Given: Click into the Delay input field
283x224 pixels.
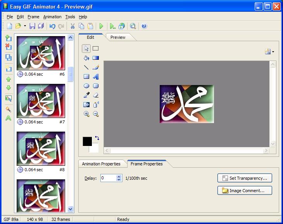Looking at the screenshot, I should 108,178.
